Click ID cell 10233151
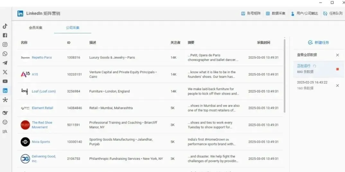 (x=75, y=74)
